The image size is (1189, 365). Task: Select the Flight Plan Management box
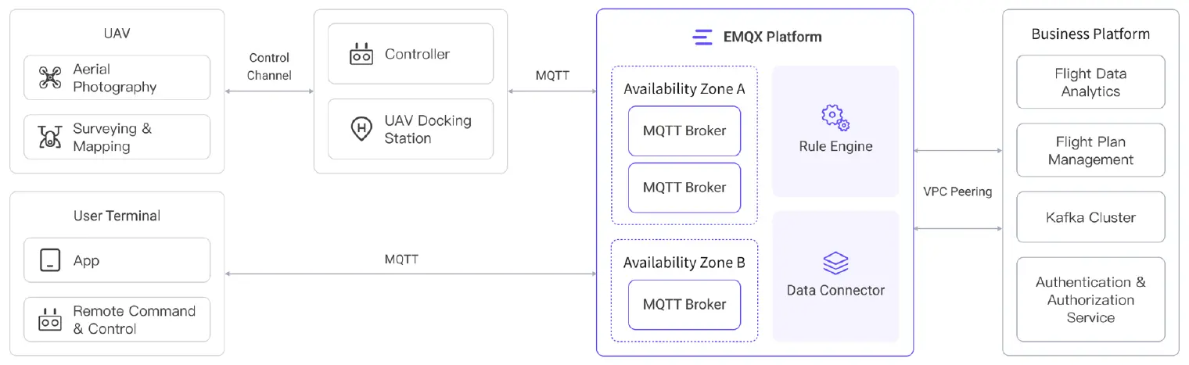pos(1090,151)
